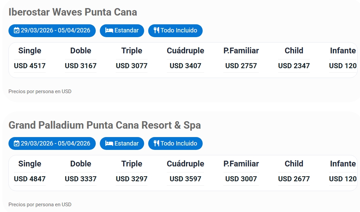Click Iberostar P.Familiar price USD 2757
Viewport: 360px width, 212px height.
tap(241, 66)
